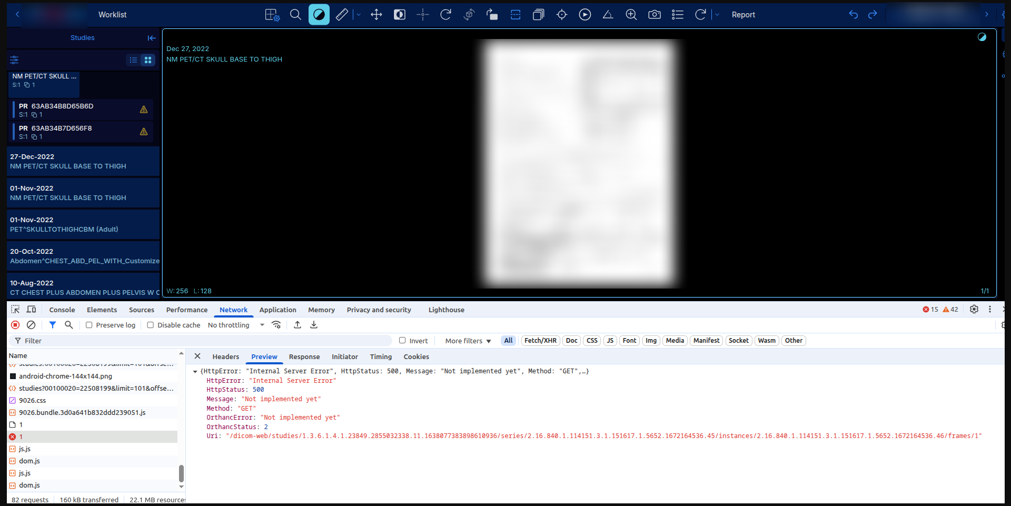
Task: Open the tag list icon
Action: (678, 15)
